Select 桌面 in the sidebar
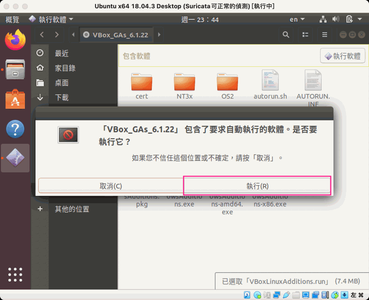Screen dimensions: 369x300 pos(62,83)
